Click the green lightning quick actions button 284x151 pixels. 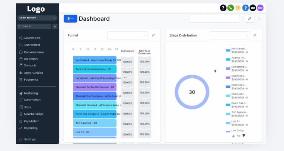[x=55, y=26]
